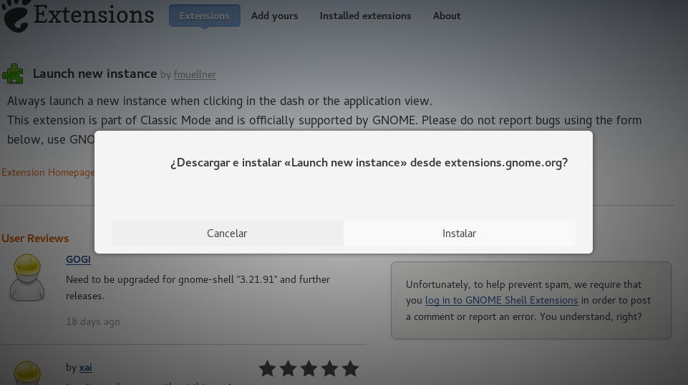Click the fourth star in xai's rating

pos(329,369)
